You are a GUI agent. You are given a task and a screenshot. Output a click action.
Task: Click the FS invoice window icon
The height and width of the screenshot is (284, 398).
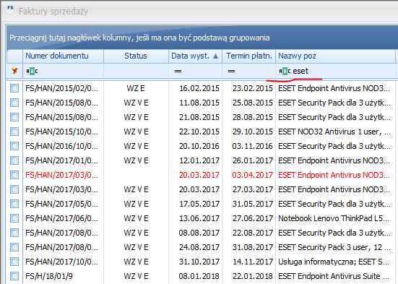[x=10, y=10]
